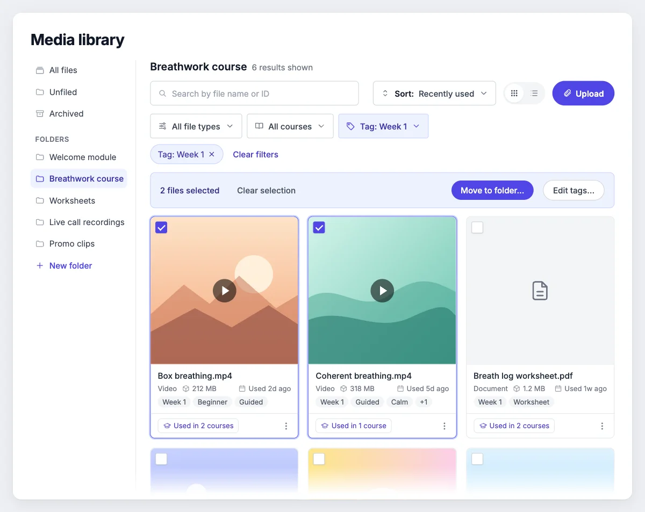Play the Coherent breathing video
This screenshot has height=512, width=645.
(x=382, y=291)
